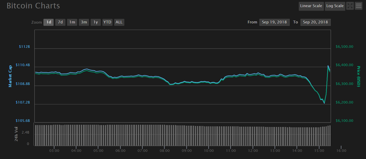Select the 1m zoom range
Viewport: 366px width, 159px height.
pos(72,22)
